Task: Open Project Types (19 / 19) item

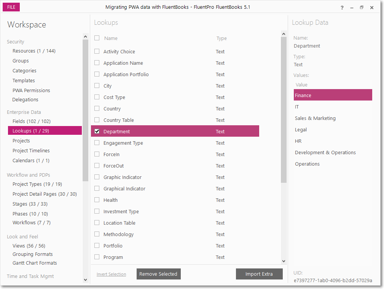Action: pyautogui.click(x=37, y=184)
